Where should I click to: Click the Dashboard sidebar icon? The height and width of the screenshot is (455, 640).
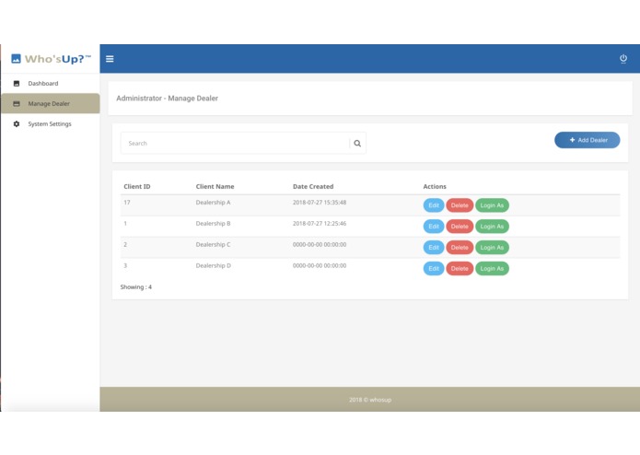point(17,83)
